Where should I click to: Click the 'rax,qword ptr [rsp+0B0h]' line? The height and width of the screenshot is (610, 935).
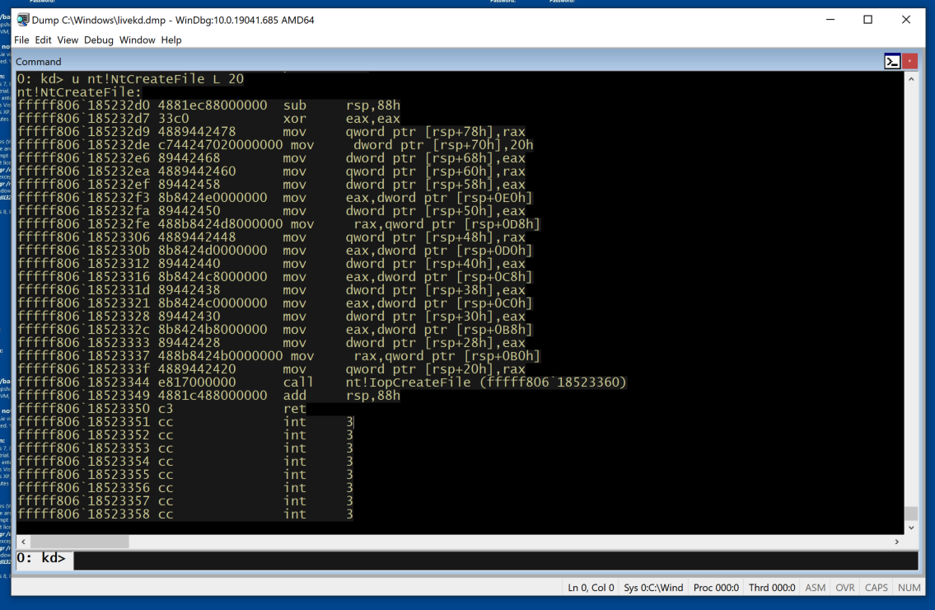(x=278, y=356)
